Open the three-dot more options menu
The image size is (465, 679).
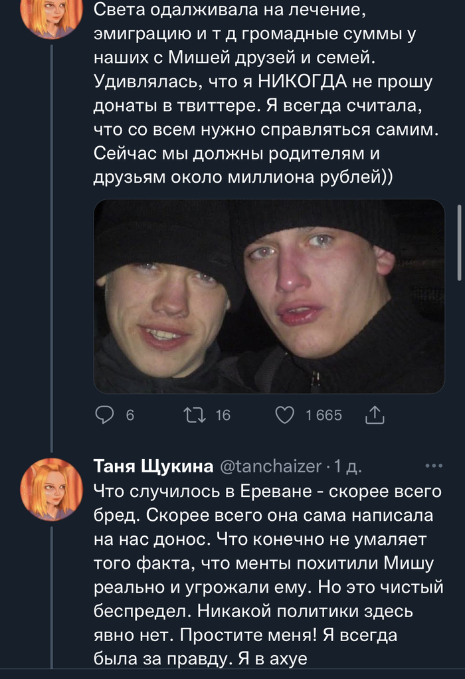tap(434, 466)
